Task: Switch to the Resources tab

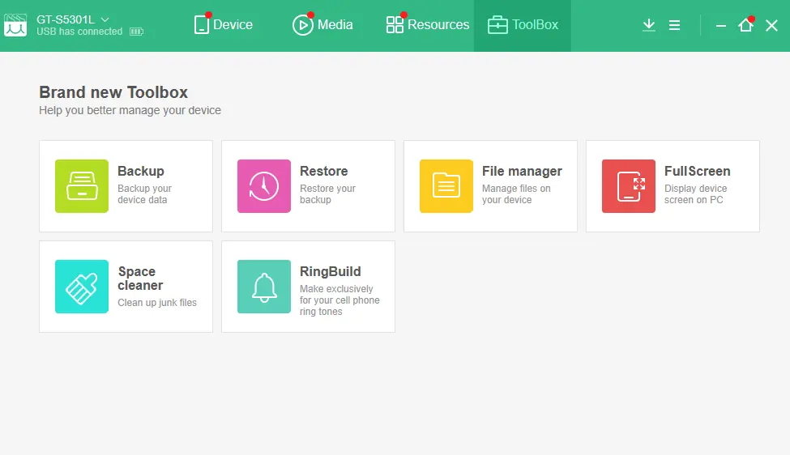Action: tap(428, 24)
